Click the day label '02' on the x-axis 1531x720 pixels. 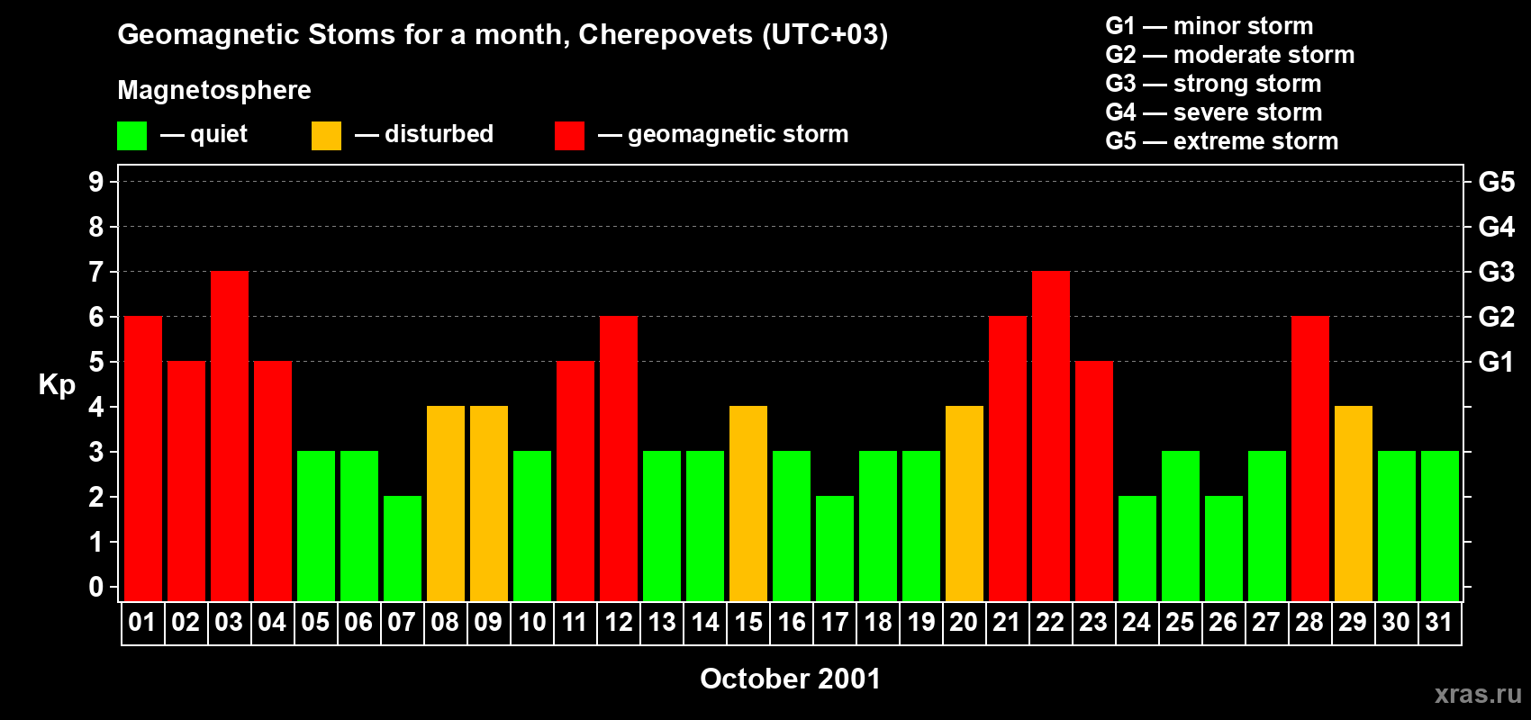pos(186,623)
